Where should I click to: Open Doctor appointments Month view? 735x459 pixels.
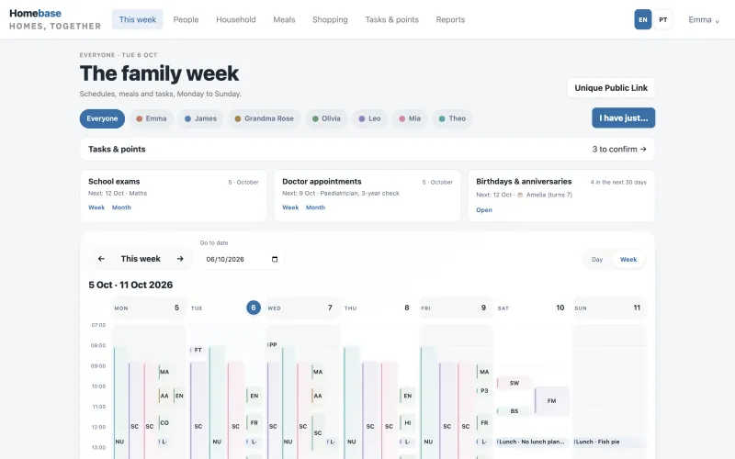(x=315, y=207)
